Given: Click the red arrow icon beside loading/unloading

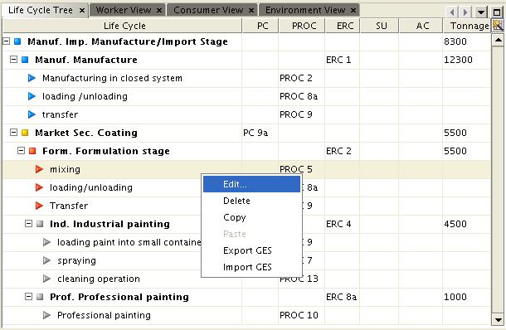Looking at the screenshot, I should [x=39, y=187].
